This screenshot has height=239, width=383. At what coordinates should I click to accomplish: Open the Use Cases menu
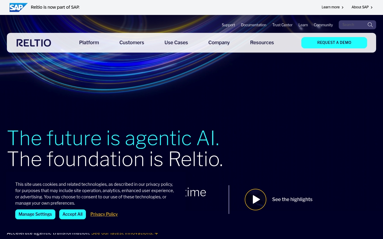[x=176, y=42]
